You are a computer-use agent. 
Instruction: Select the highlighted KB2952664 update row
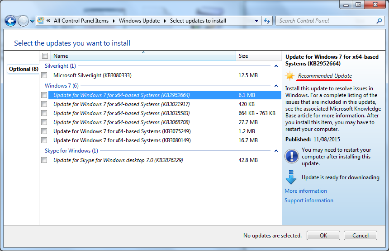[165, 95]
